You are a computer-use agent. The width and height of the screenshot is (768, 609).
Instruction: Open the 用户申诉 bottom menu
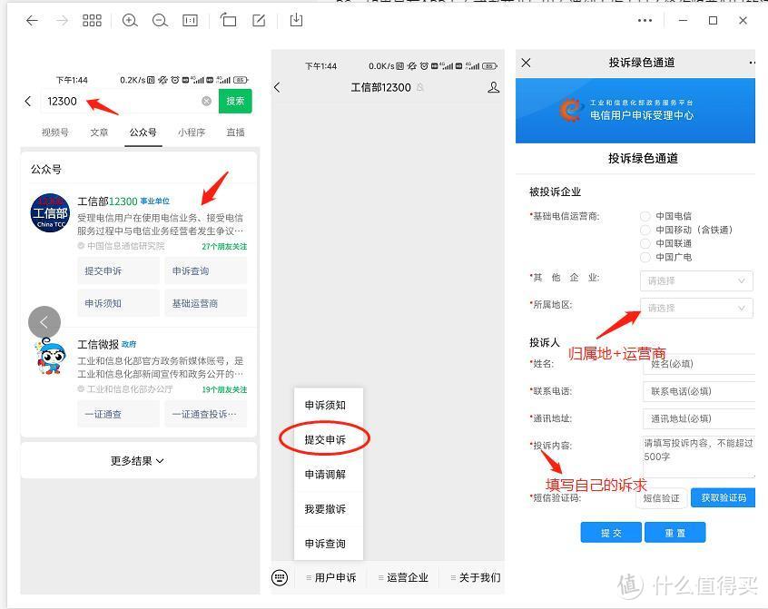pyautogui.click(x=331, y=577)
